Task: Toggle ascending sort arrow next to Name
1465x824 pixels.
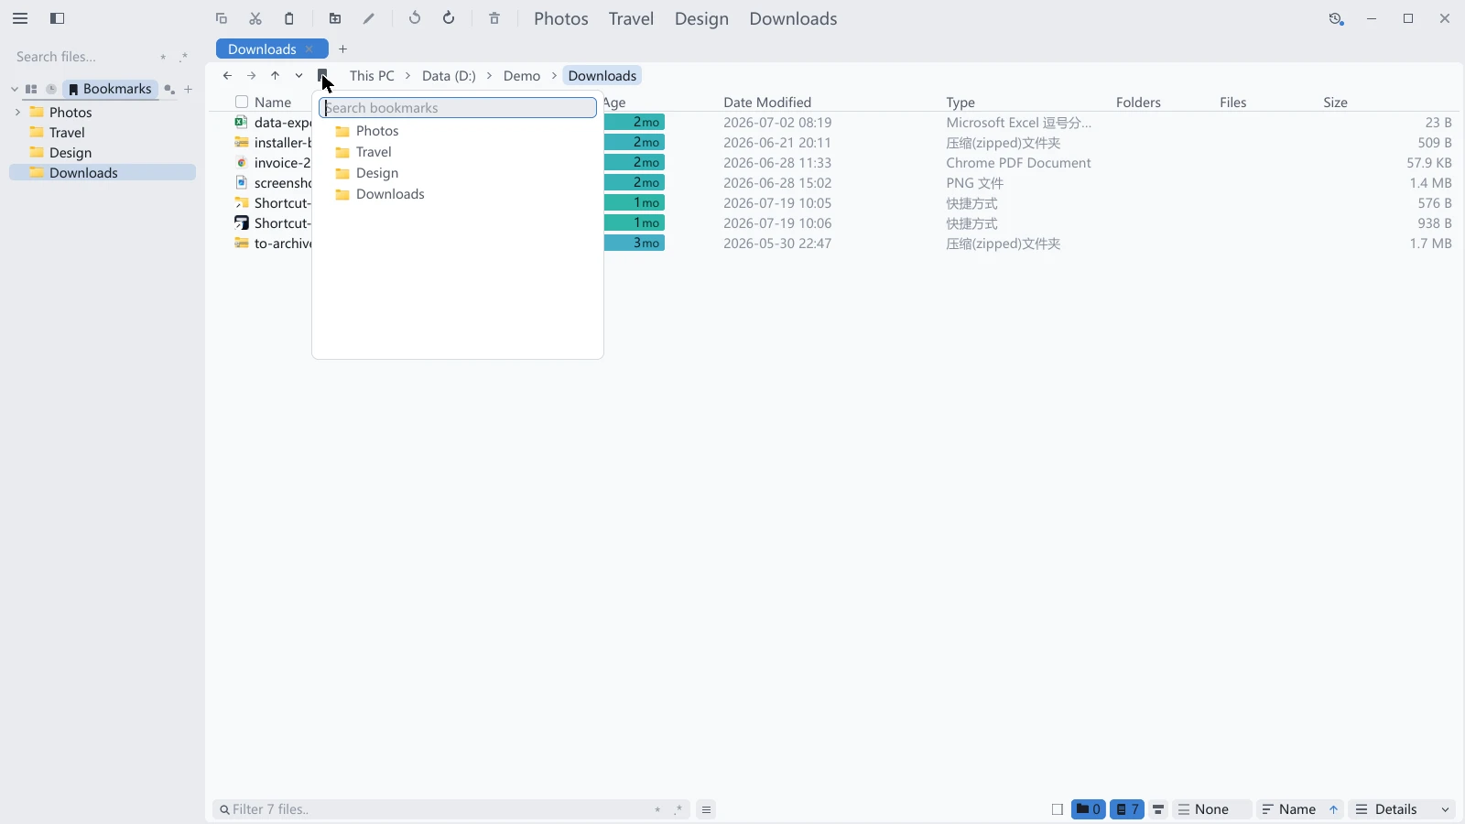Action: click(1334, 809)
